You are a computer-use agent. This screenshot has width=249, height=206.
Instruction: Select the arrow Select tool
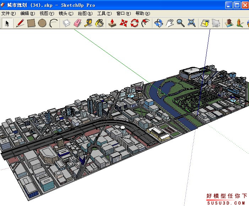(7, 23)
